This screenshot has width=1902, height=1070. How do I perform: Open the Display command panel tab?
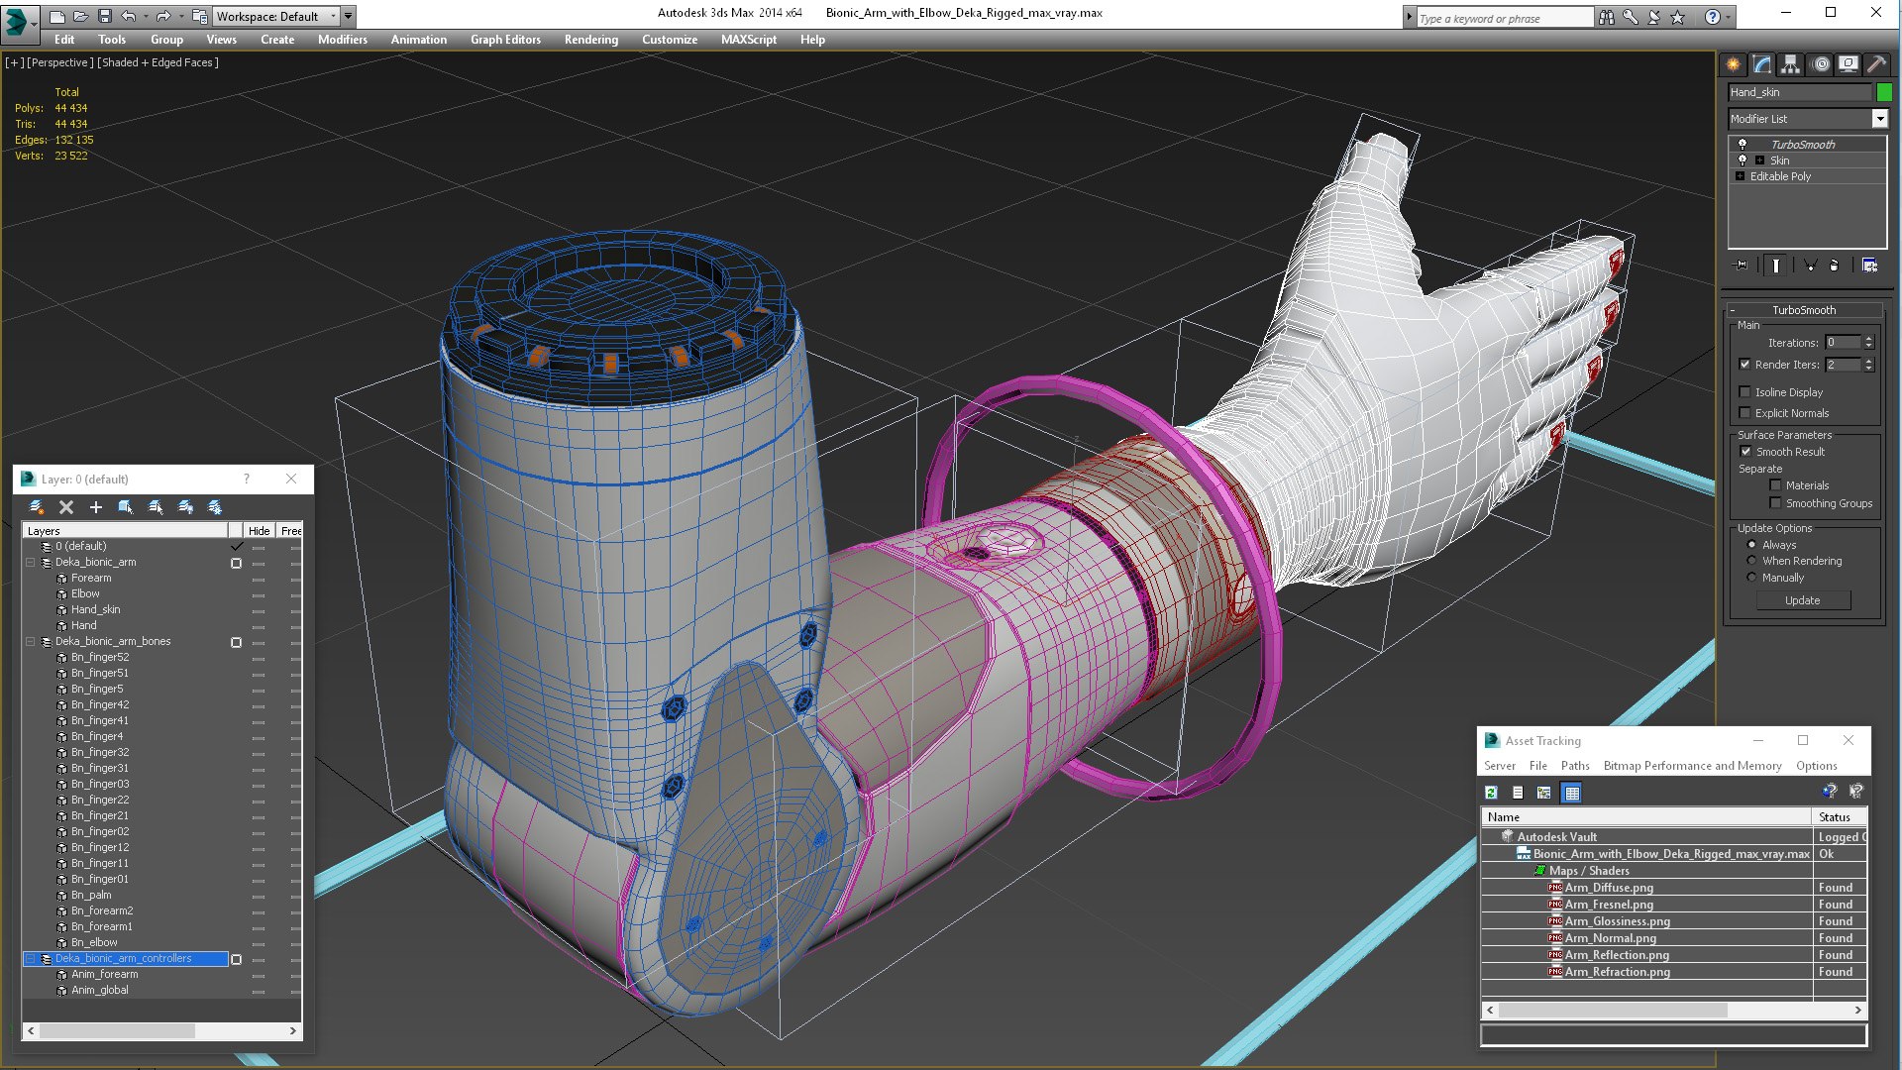pos(1849,64)
